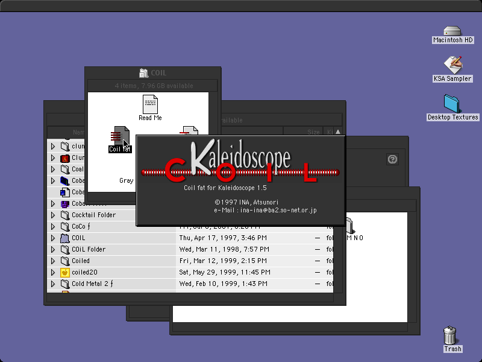Image resolution: width=482 pixels, height=362 pixels.
Task: Select the M N O folder icon
Action: pos(350,226)
